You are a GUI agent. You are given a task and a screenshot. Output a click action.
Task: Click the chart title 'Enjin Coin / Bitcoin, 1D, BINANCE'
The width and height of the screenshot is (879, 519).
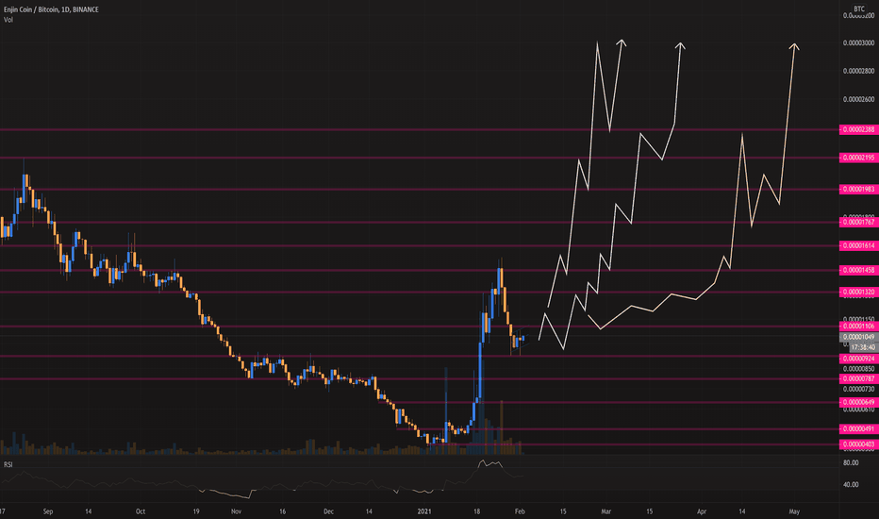pos(51,9)
